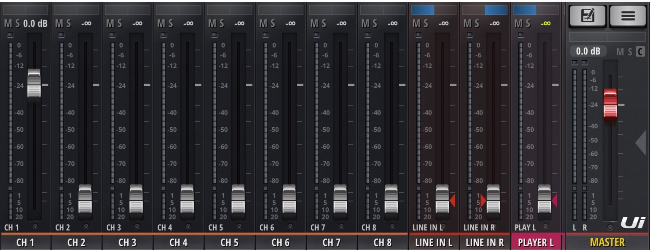Select the MASTER tab at the bottom

pos(607,243)
